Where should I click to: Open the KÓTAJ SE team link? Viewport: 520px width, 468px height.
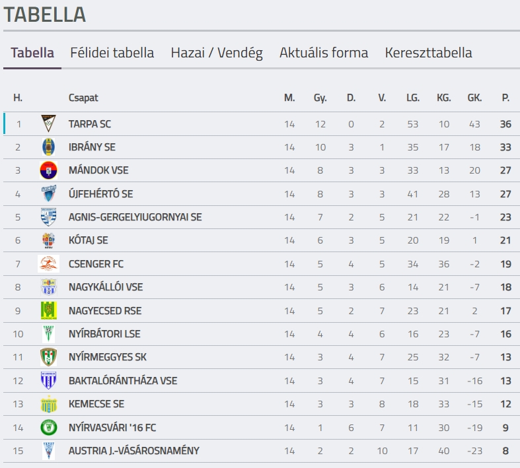click(x=89, y=240)
